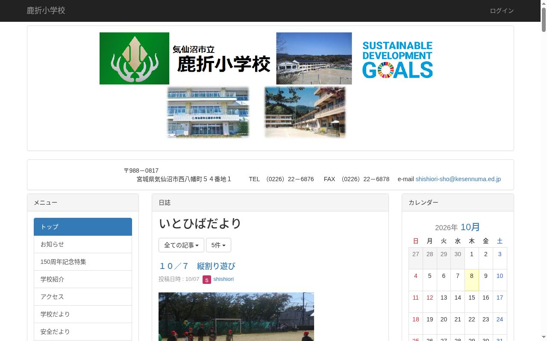Open 150周年記念特集 menu item

(x=83, y=262)
